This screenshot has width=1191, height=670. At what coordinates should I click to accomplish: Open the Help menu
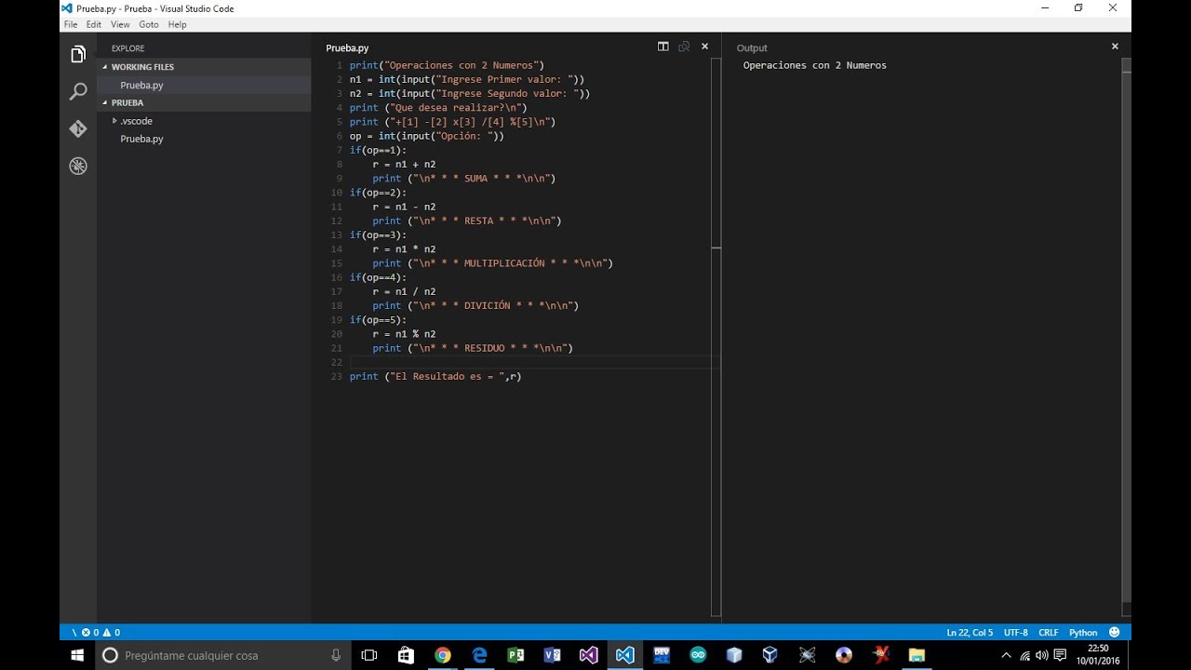(x=177, y=24)
